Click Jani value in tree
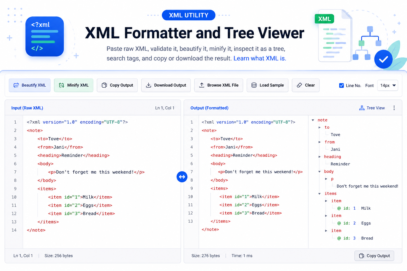407x271 pixels. [x=335, y=150]
